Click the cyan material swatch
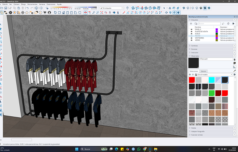This screenshot has height=152, width=238. pos(212,80)
